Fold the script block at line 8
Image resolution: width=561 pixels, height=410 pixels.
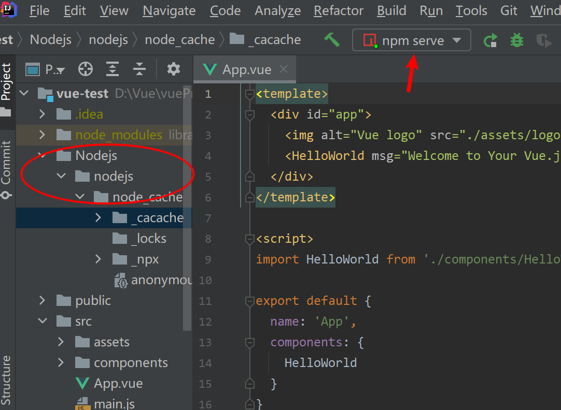[x=250, y=239]
